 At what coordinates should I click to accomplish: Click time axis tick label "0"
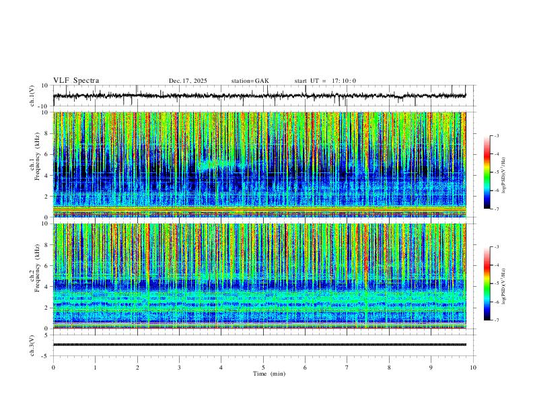[x=53, y=368]
